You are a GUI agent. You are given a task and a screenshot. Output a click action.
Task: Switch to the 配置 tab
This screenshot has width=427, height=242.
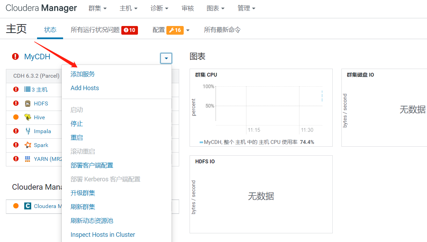click(159, 30)
